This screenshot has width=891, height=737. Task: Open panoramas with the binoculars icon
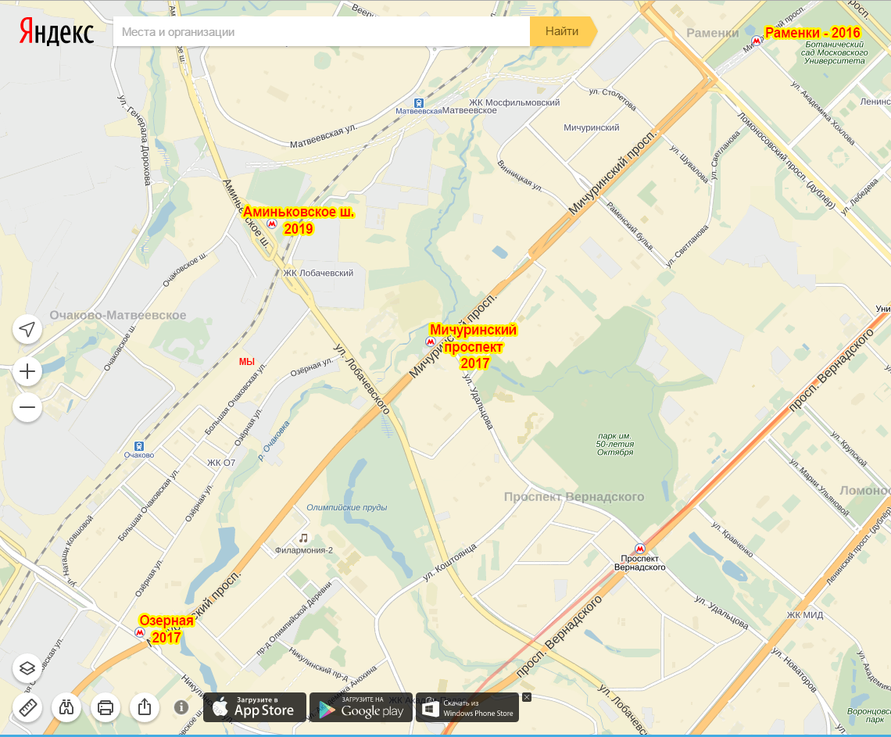point(66,707)
